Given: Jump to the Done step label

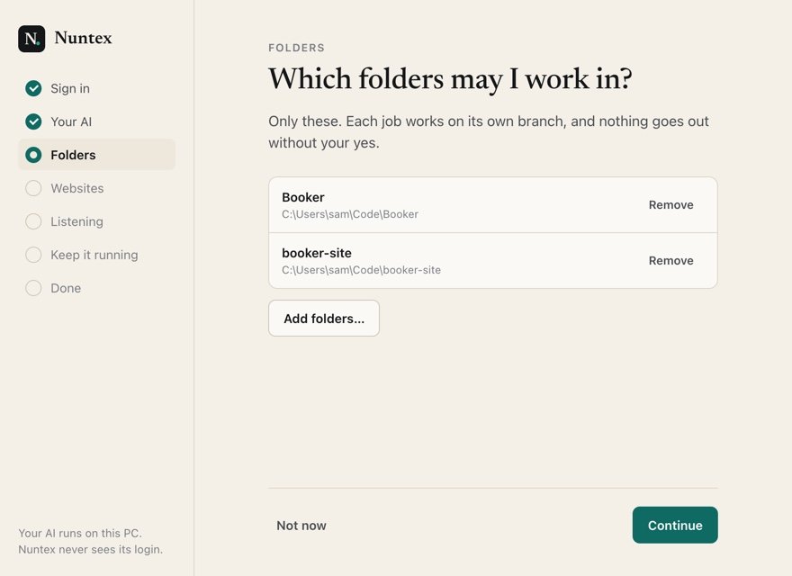Looking at the screenshot, I should (66, 289).
